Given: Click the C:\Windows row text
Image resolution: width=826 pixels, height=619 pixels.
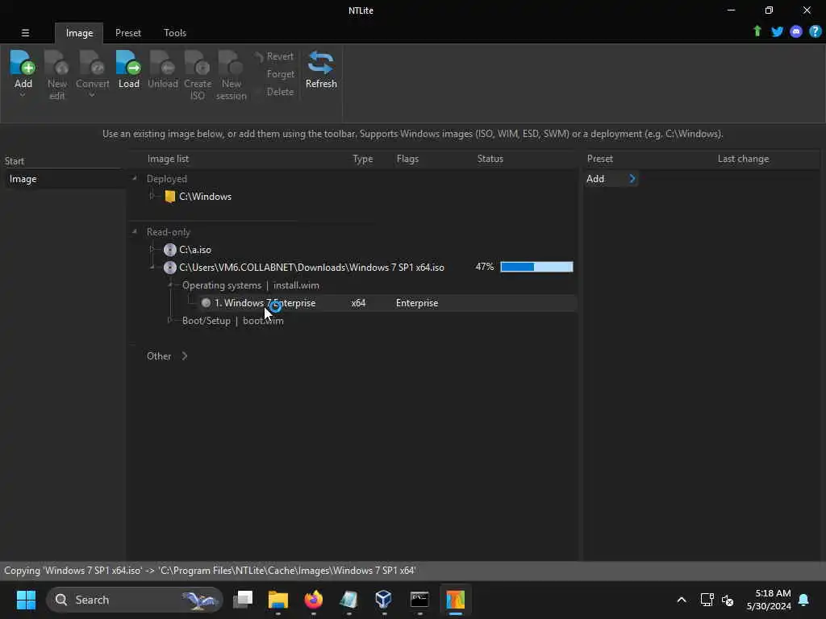Looking at the screenshot, I should 205,197.
